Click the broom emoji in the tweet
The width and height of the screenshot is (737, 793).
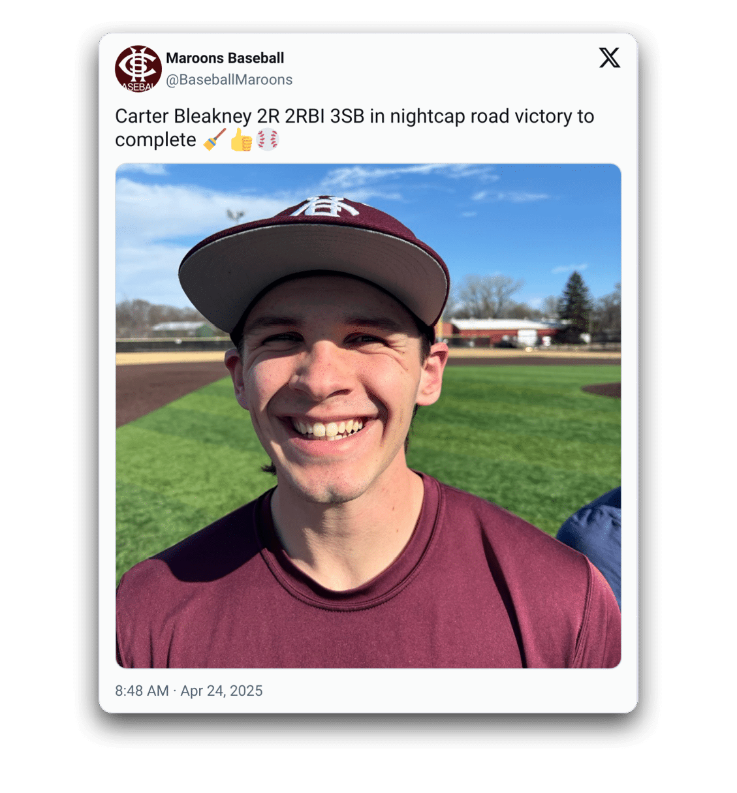(x=215, y=140)
